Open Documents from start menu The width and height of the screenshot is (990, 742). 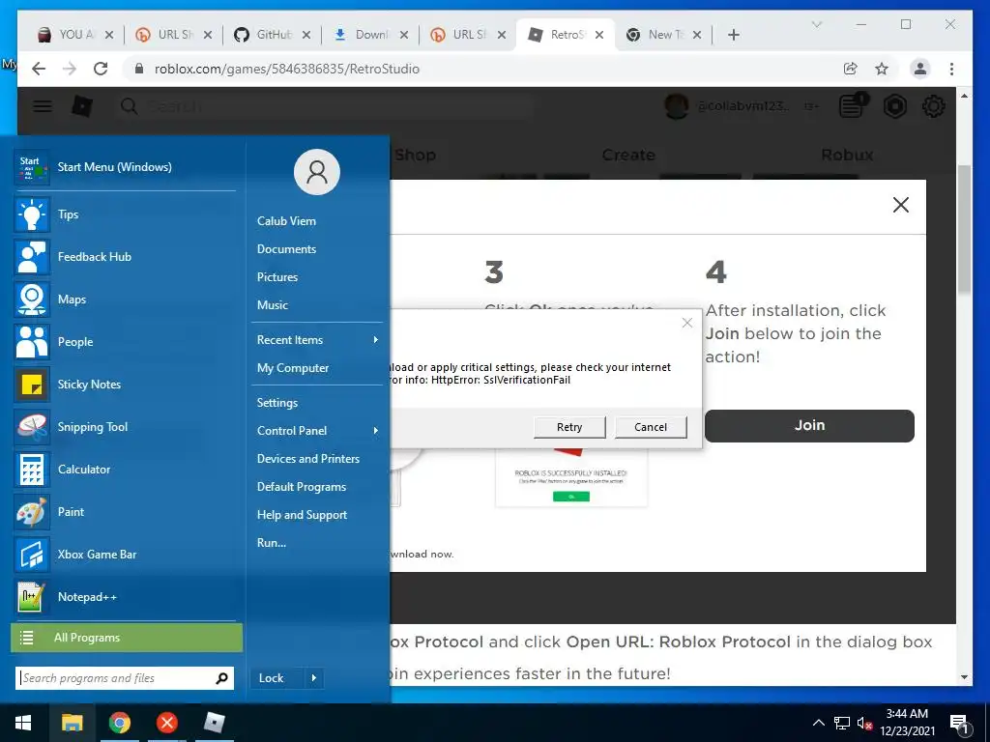click(x=286, y=249)
